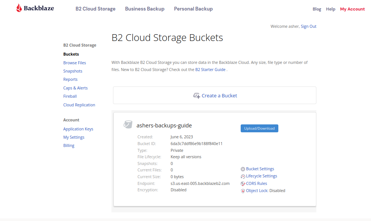Image resolution: width=371 pixels, height=221 pixels.
Task: Click the bucket icon beside ashers-backups-guide
Action: coord(128,124)
